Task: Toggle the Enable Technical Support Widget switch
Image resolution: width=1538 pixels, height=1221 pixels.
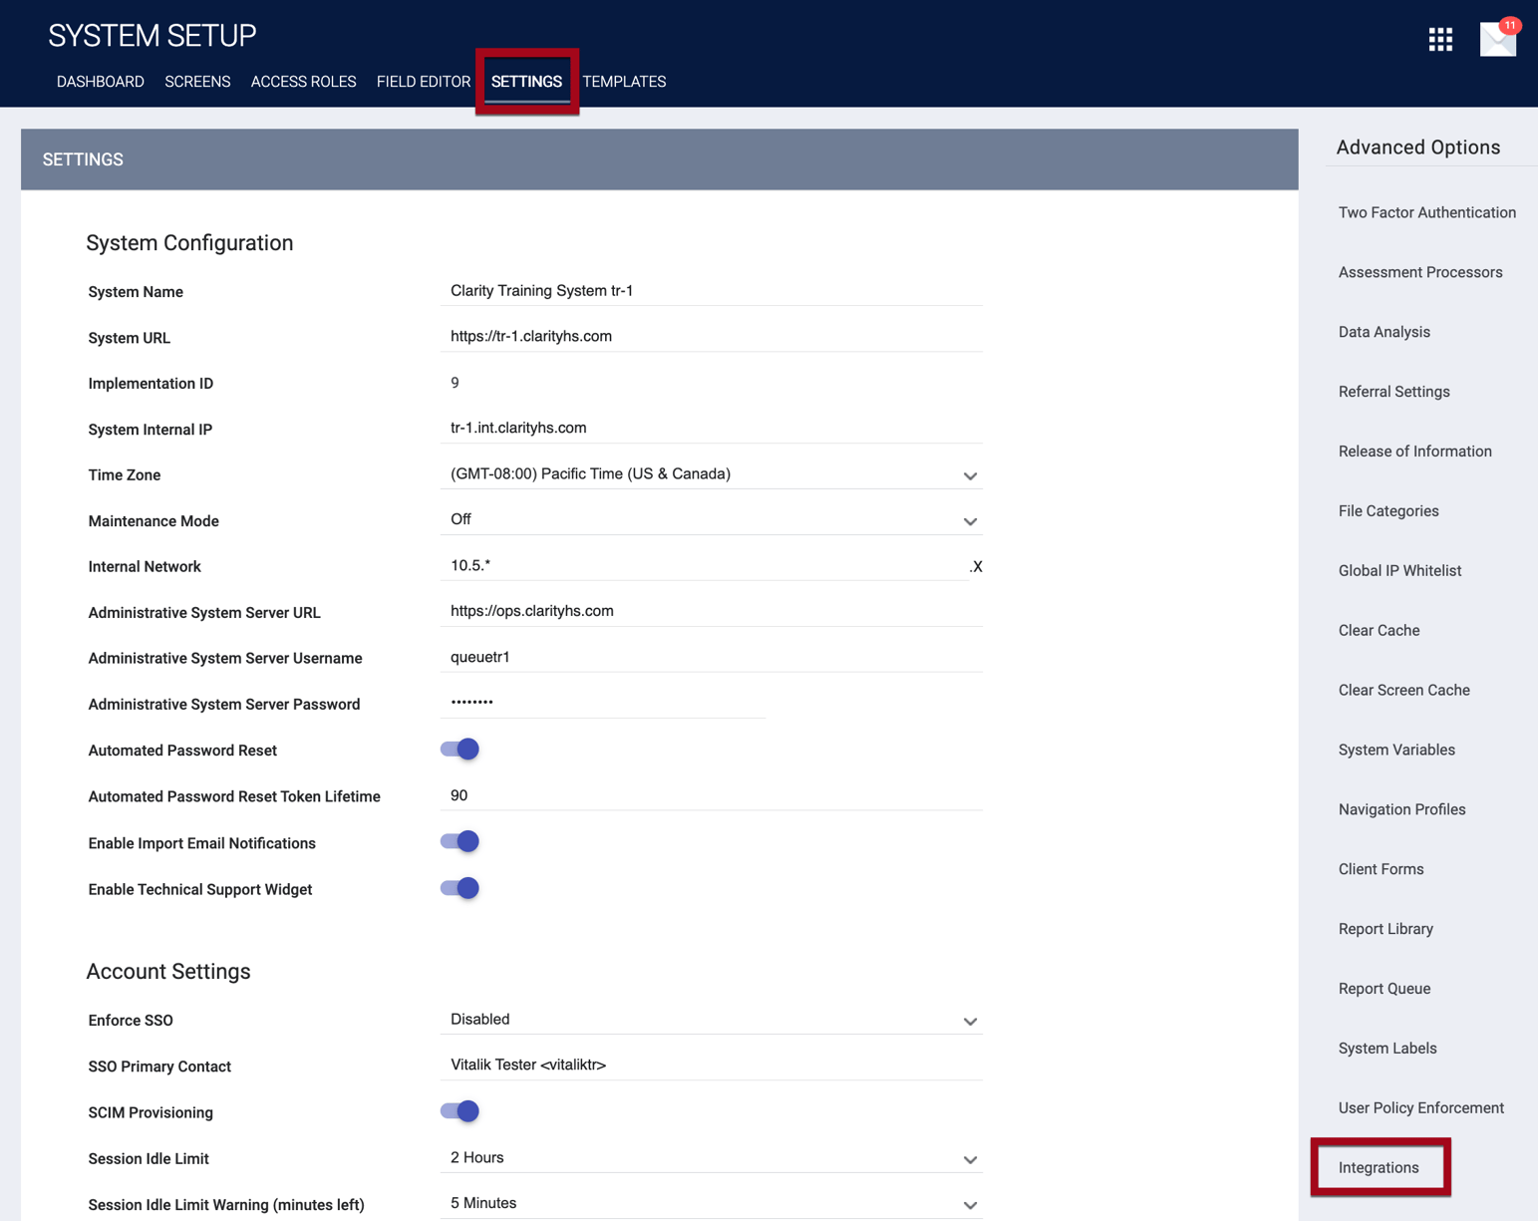Action: click(459, 888)
